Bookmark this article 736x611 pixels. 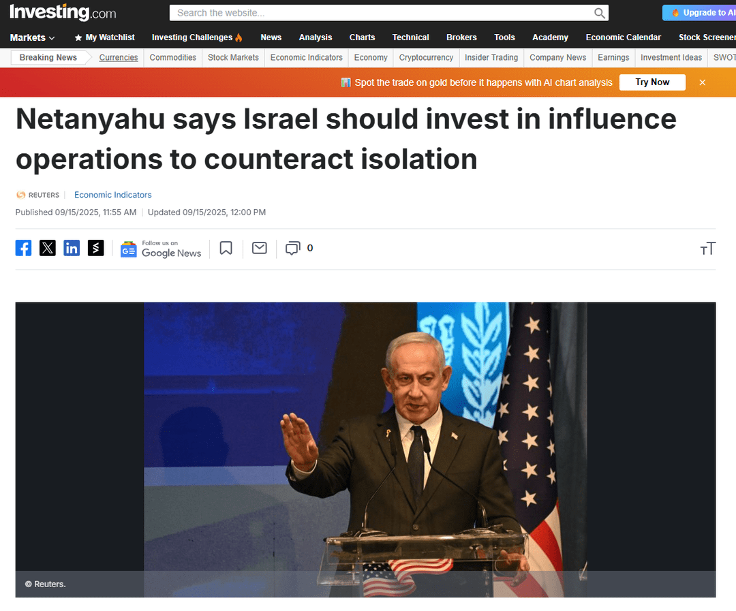[x=226, y=248]
